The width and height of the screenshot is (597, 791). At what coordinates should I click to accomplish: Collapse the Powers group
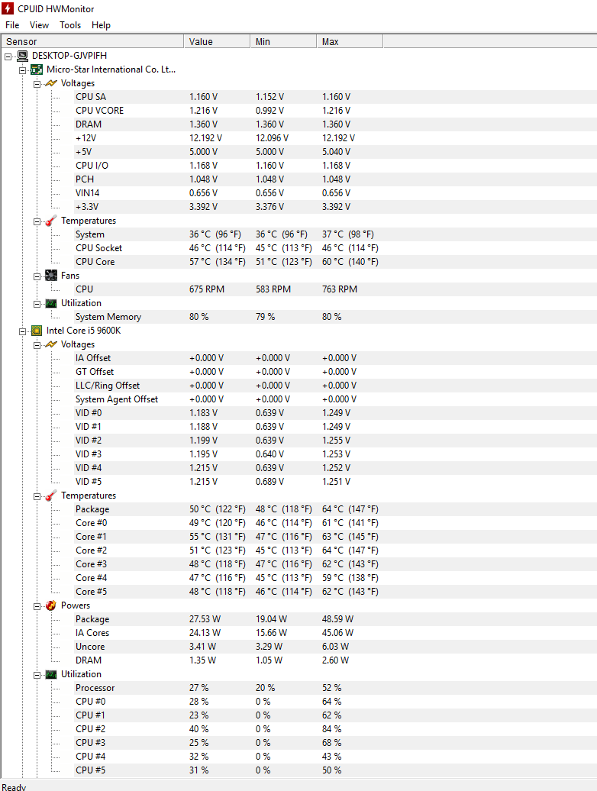[x=37, y=606]
